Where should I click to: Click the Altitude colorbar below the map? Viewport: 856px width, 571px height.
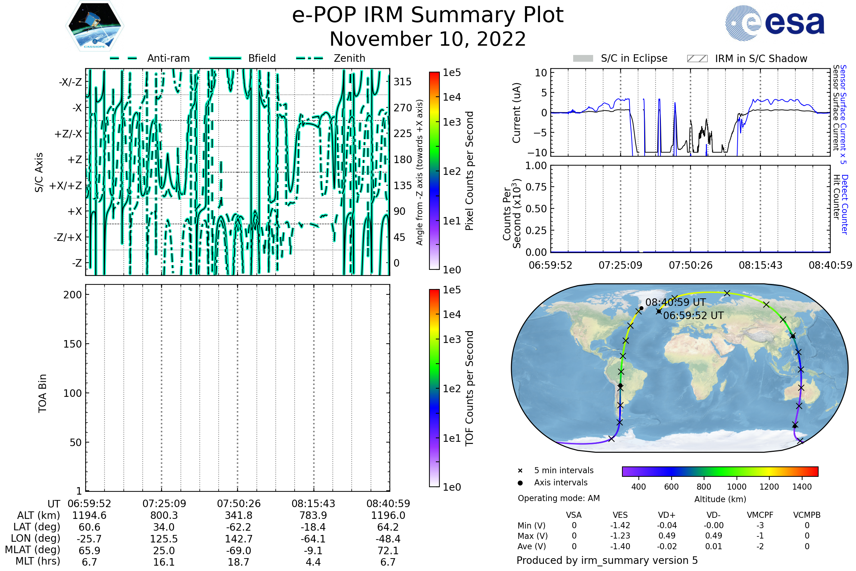[720, 471]
